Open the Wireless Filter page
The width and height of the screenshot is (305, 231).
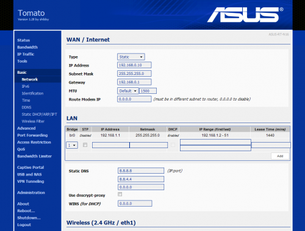(x=33, y=121)
